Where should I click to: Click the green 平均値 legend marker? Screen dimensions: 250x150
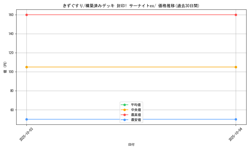(x=124, y=105)
